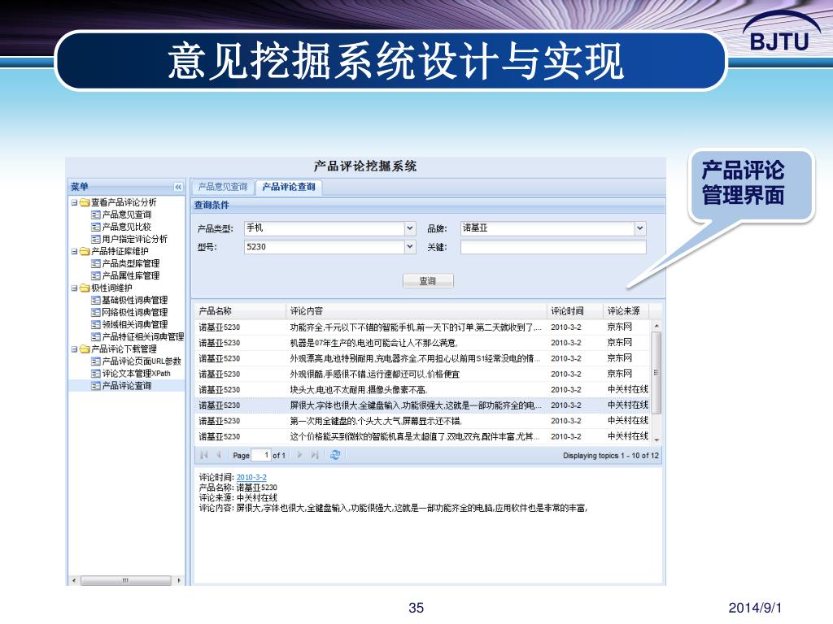This screenshot has height=624, width=833.
Task: Sort by the 评论内容 column header
Action: 416,311
